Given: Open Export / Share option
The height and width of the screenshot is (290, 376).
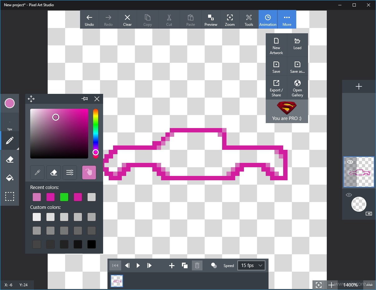Looking at the screenshot, I should [276, 88].
